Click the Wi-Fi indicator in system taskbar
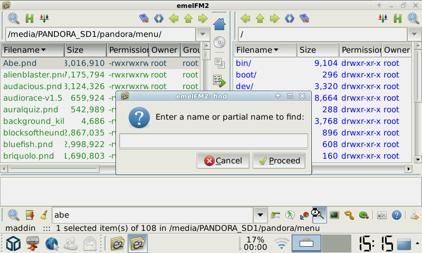The height and width of the screenshot is (253, 422). click(282, 244)
